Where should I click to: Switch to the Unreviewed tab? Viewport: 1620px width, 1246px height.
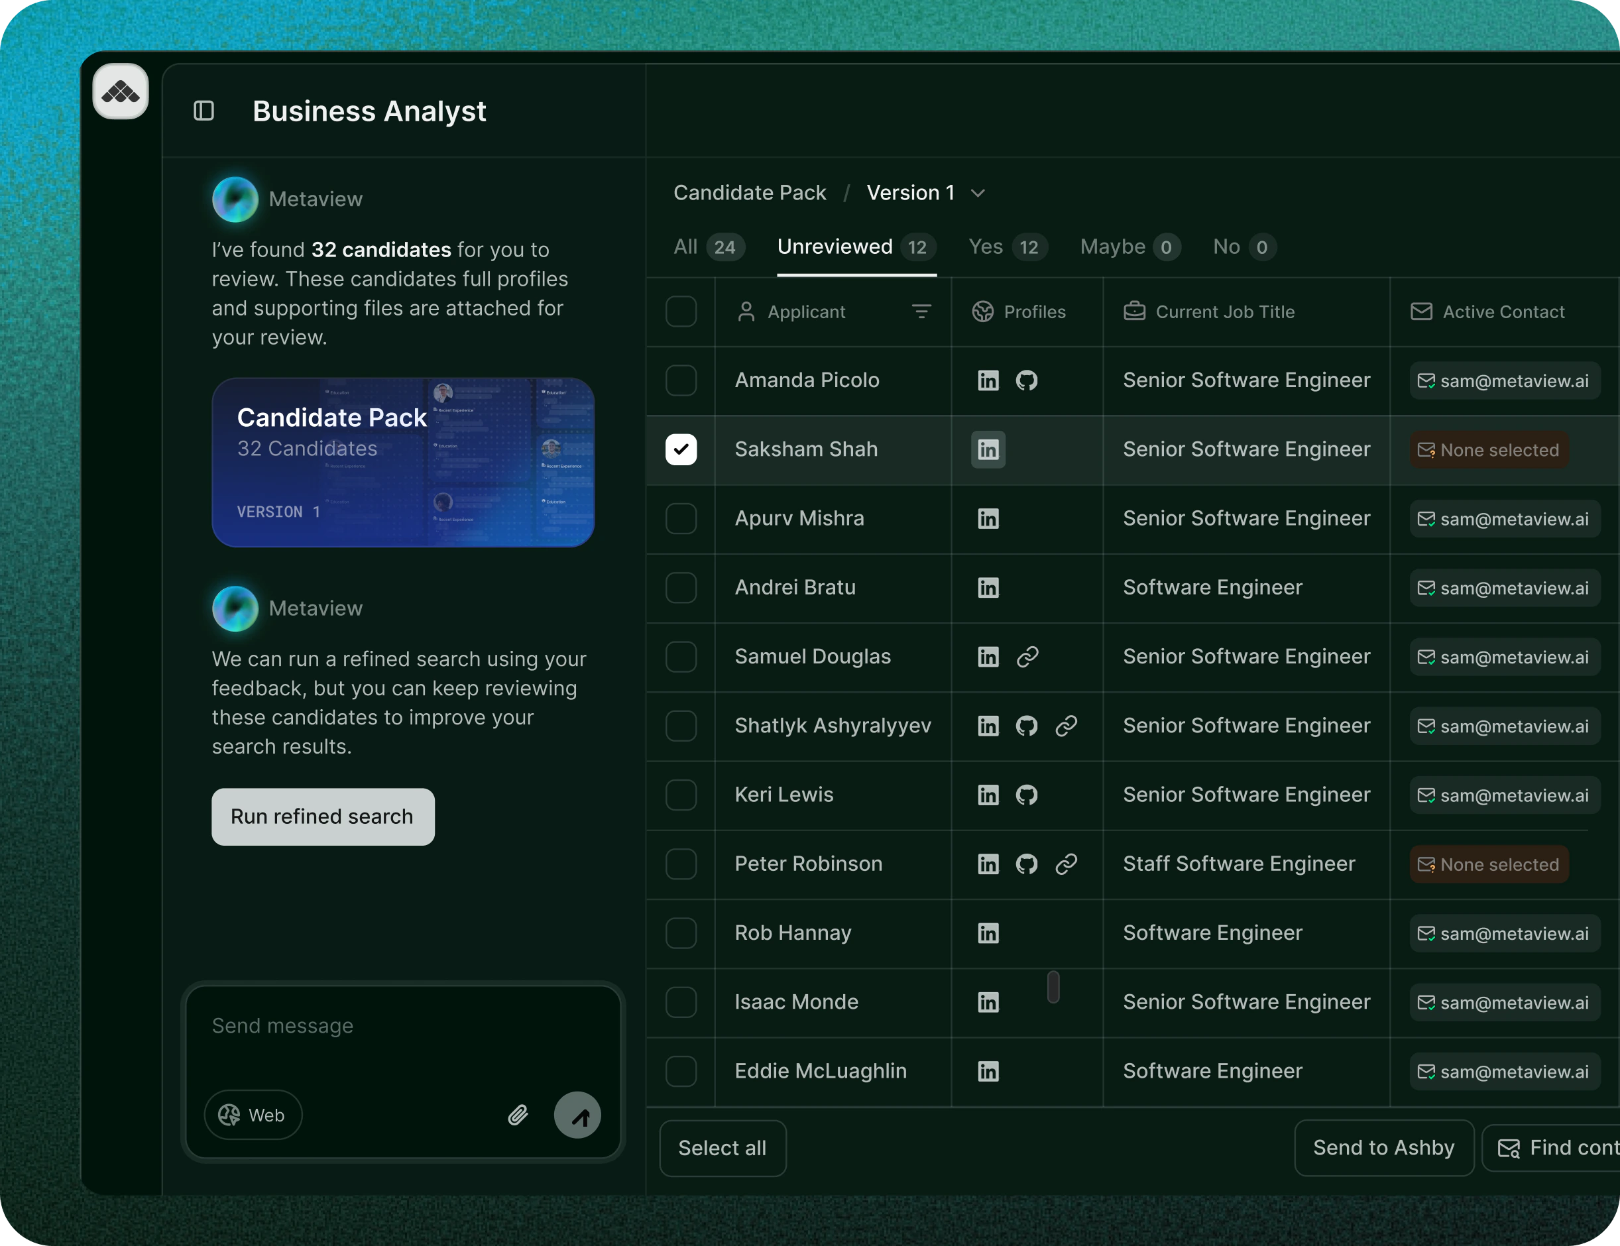coord(856,247)
